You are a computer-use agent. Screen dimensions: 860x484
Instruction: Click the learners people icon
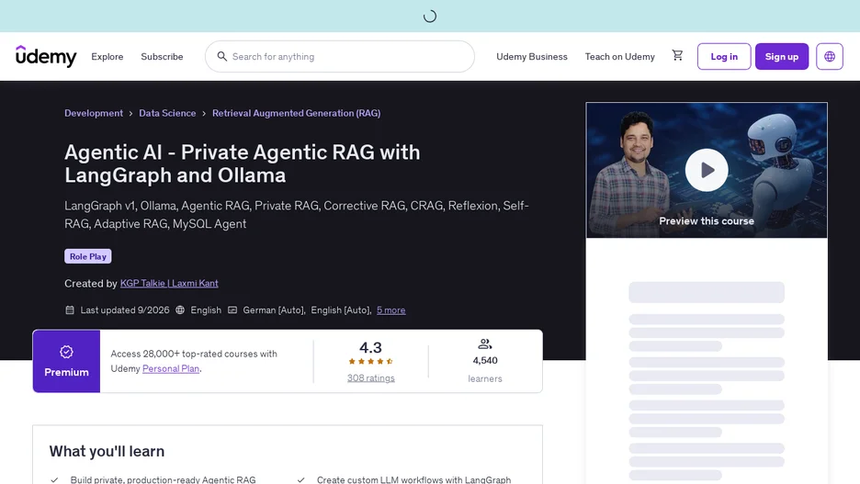tap(485, 344)
